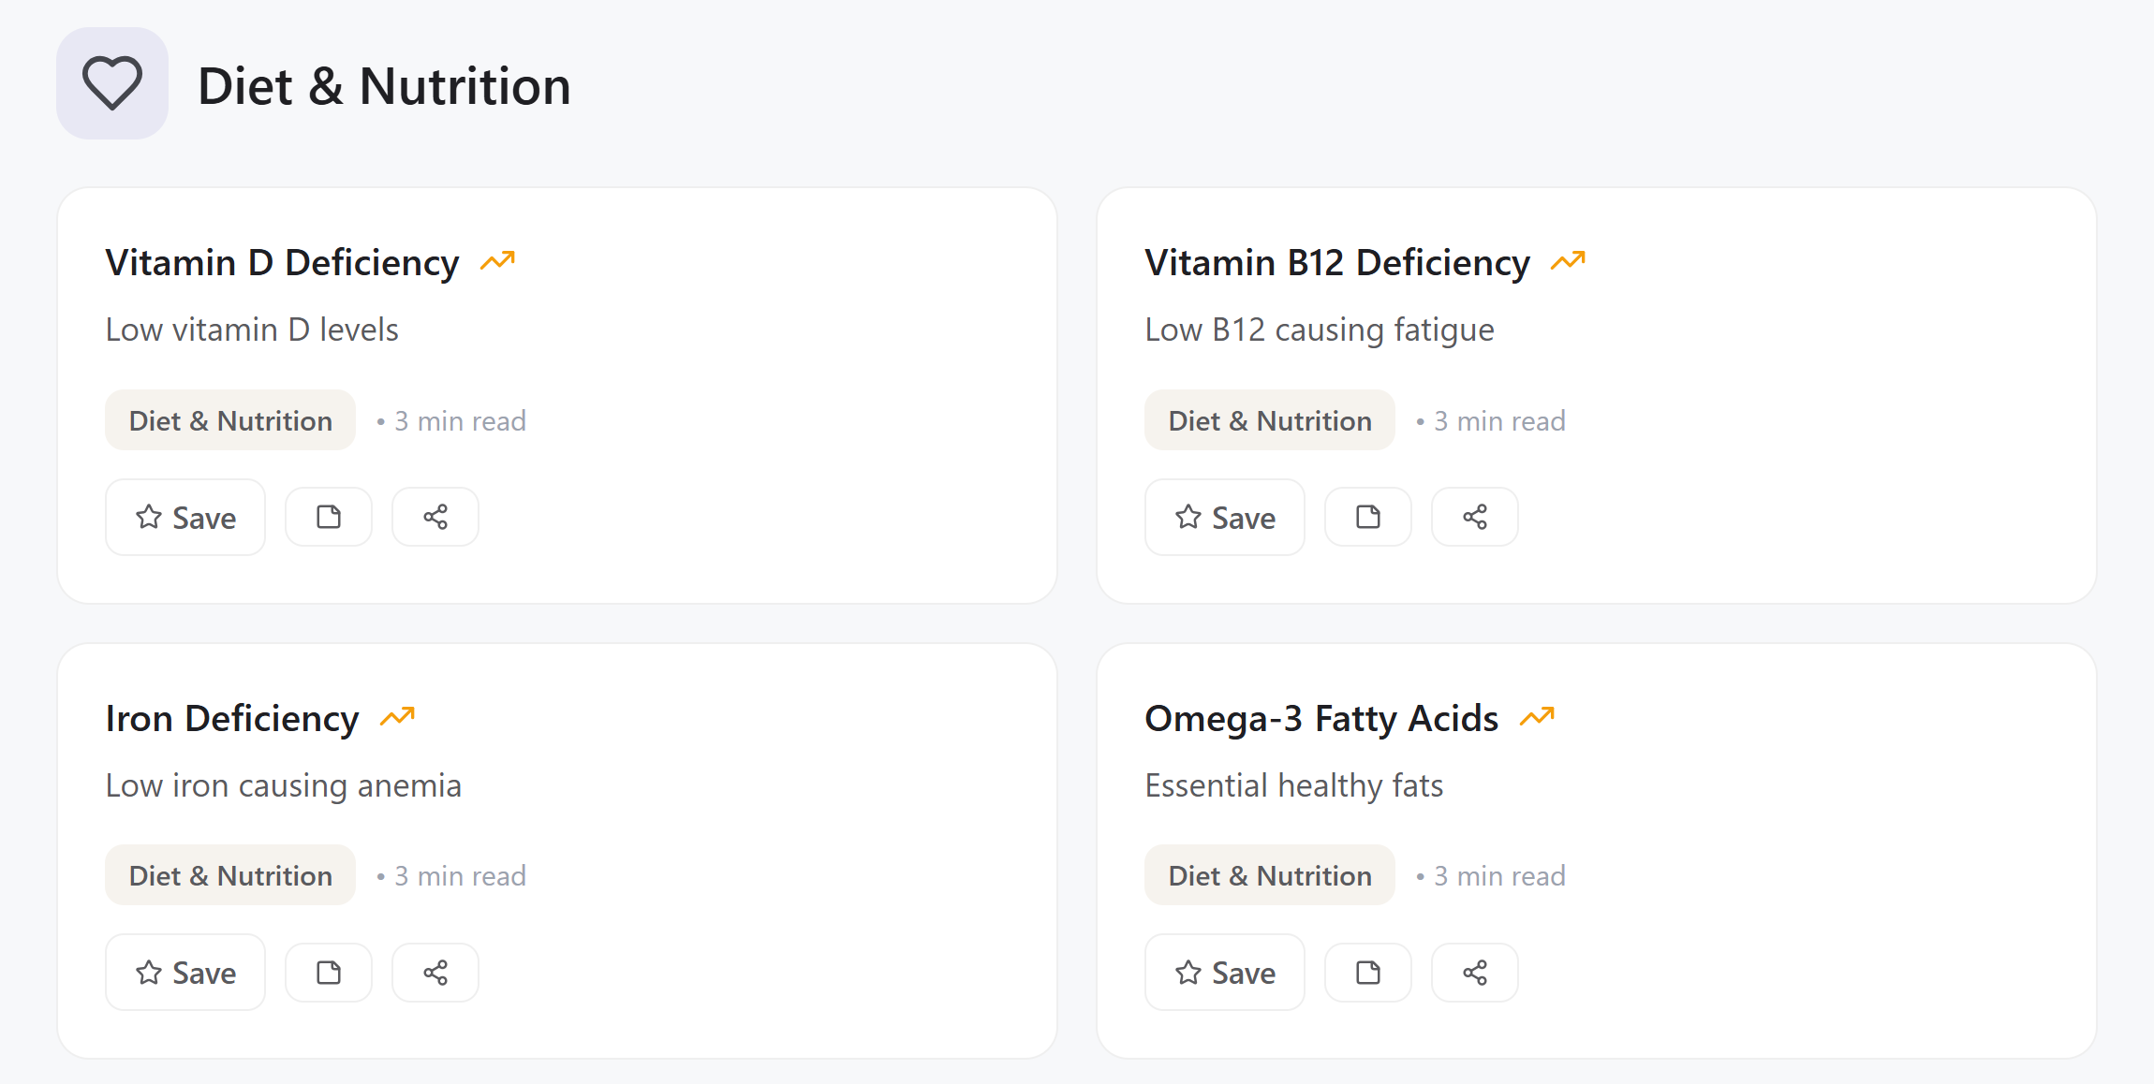This screenshot has height=1084, width=2154.
Task: Click the trending arrow beside Iron Deficiency
Action: tap(399, 716)
